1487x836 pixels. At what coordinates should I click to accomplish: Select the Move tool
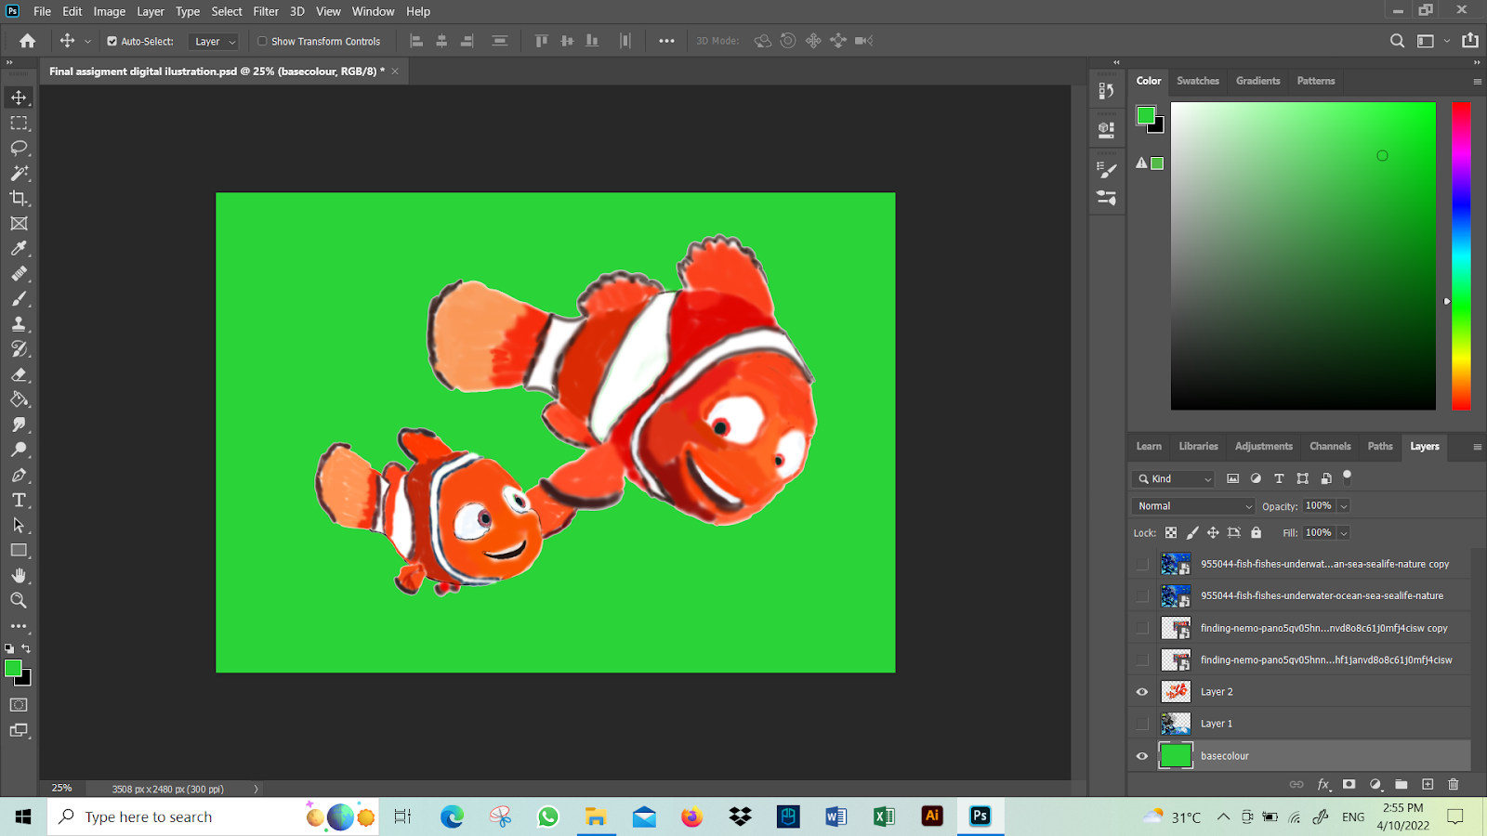coord(19,98)
